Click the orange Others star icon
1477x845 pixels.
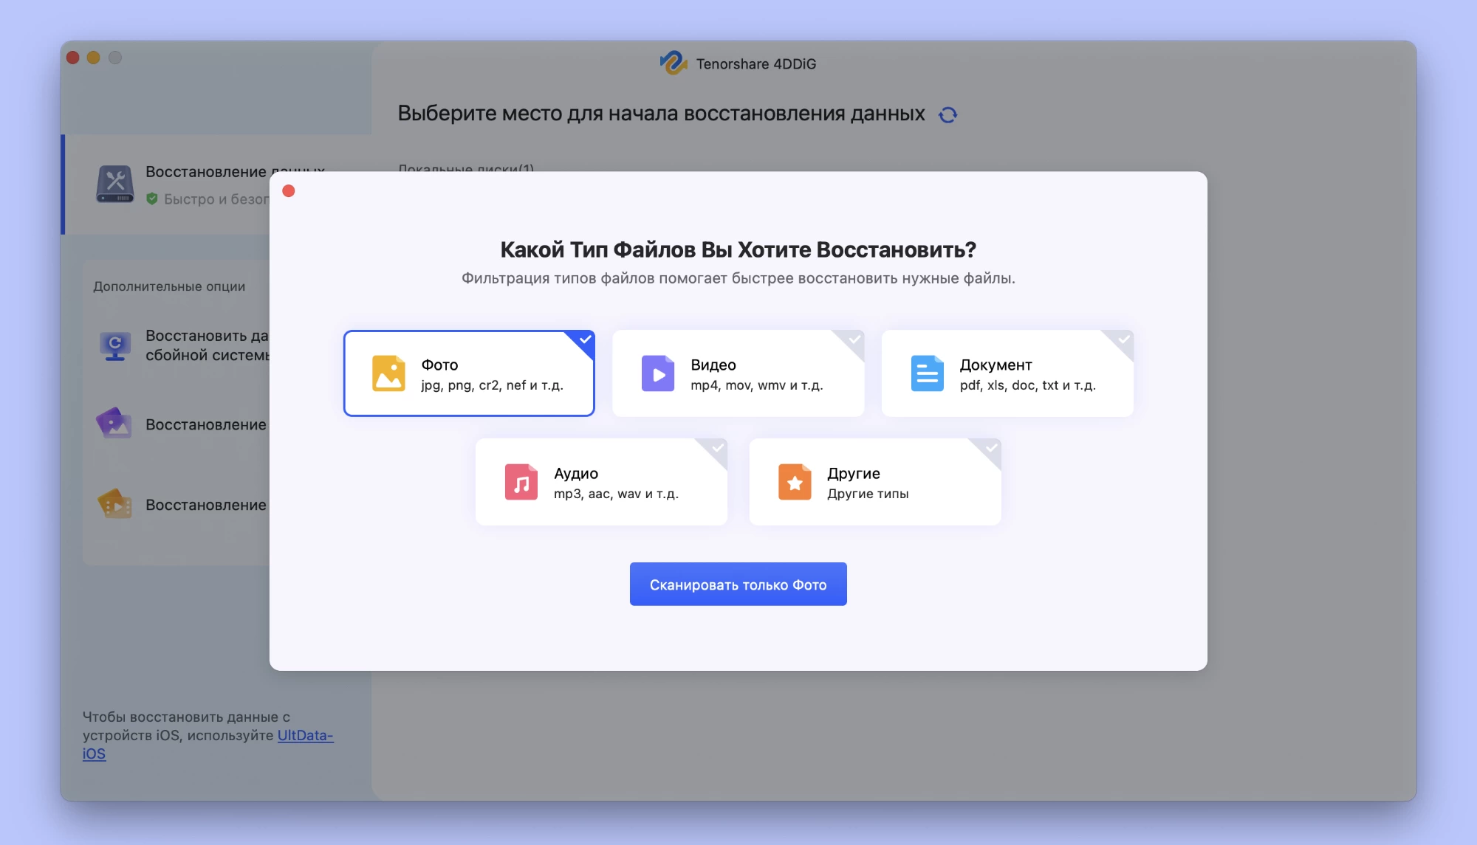tap(795, 482)
